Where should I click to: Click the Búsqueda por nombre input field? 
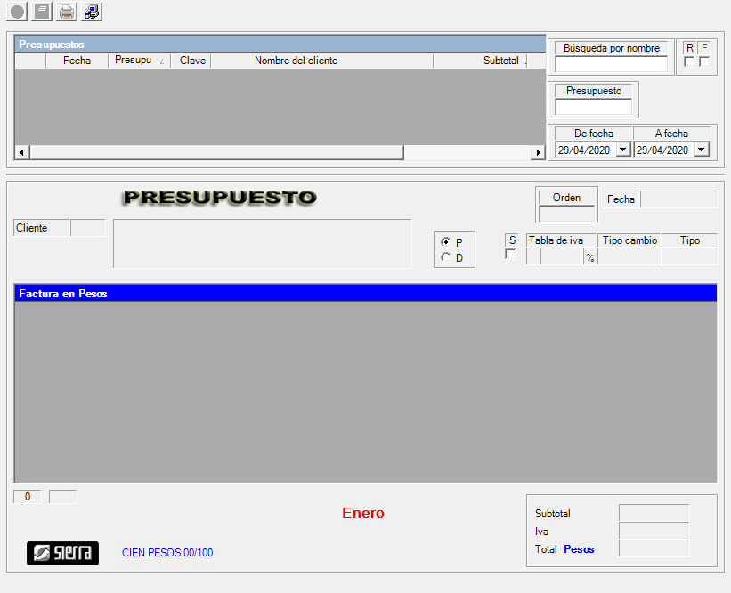pos(611,64)
